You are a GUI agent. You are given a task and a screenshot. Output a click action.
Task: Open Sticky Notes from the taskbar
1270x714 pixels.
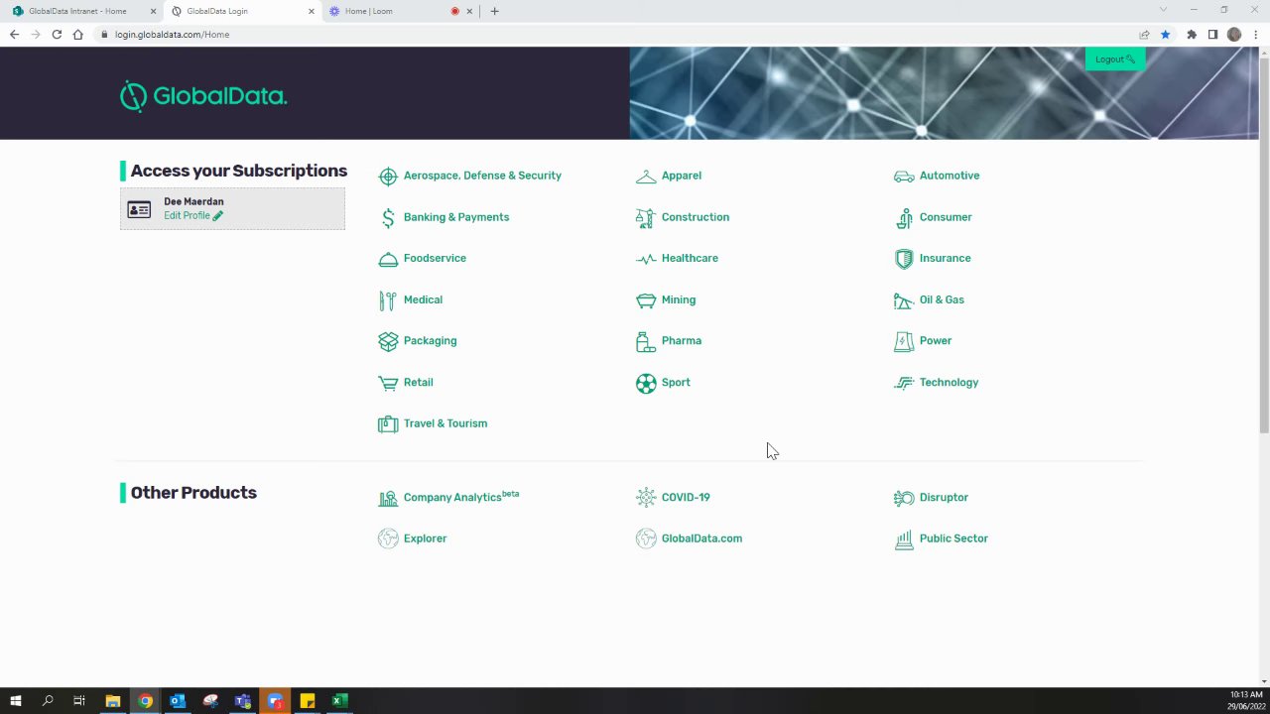pyautogui.click(x=308, y=701)
